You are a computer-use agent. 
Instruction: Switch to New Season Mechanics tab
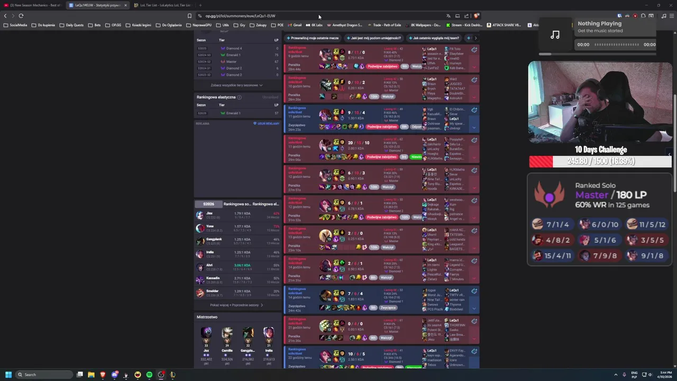tap(33, 5)
